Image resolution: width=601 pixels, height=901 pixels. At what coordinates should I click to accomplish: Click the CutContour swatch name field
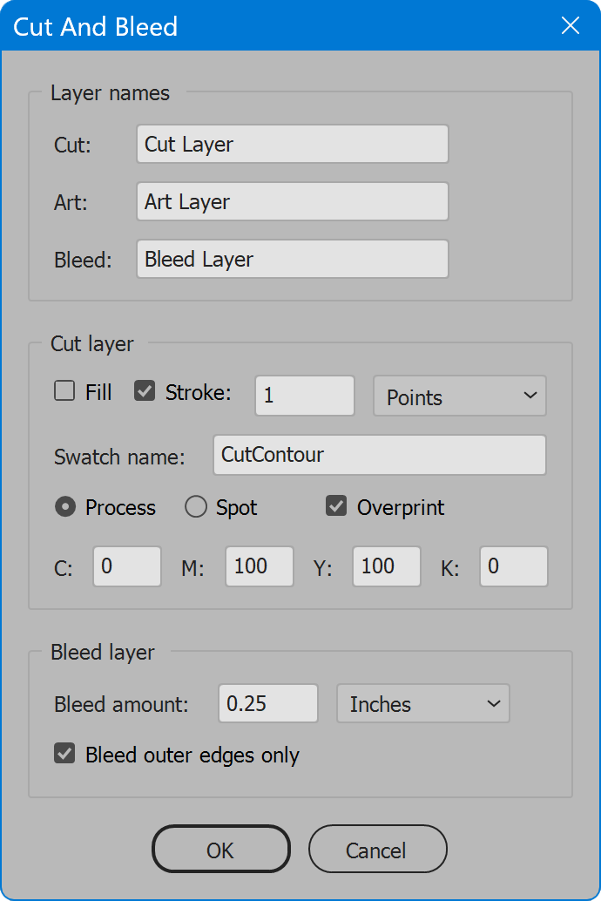click(380, 455)
